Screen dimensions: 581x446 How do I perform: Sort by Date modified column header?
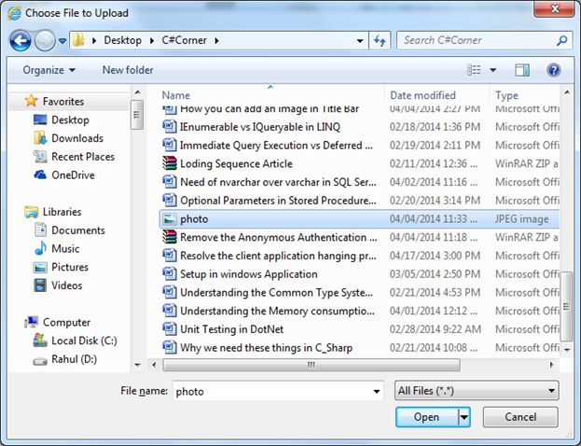tap(422, 95)
